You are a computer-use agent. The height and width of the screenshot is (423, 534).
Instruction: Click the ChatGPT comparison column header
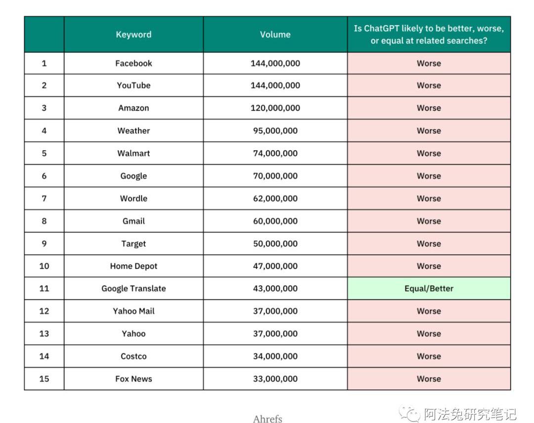pyautogui.click(x=429, y=35)
